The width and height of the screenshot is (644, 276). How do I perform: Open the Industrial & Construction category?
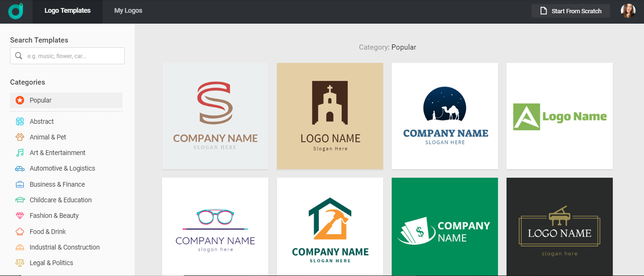(64, 247)
